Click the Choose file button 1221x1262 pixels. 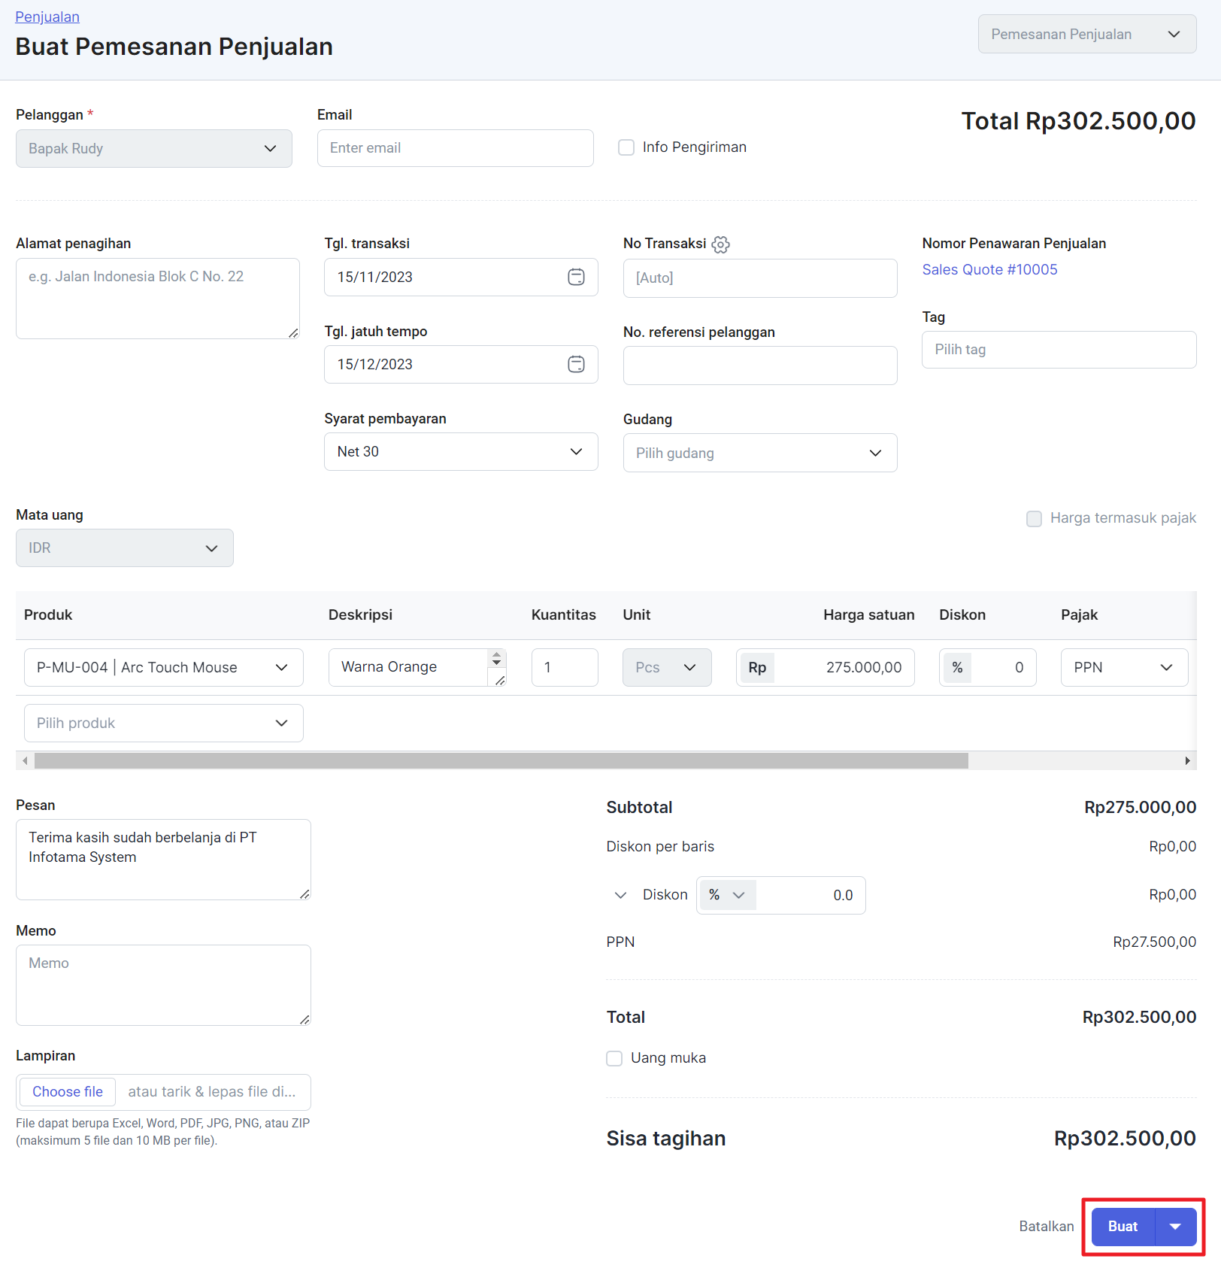[x=68, y=1092]
